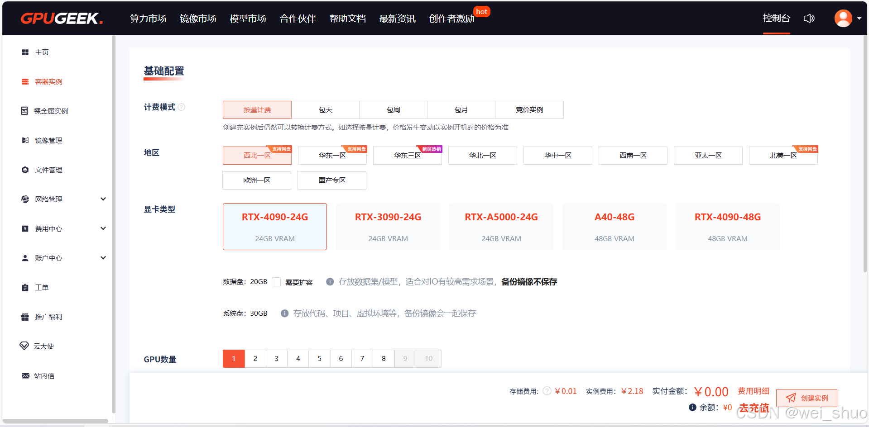Choose the 华东三区 region
This screenshot has width=869, height=427.
coord(408,156)
